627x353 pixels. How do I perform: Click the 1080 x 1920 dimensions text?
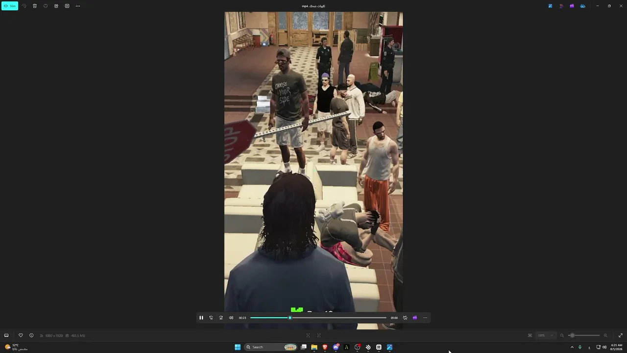54,336
